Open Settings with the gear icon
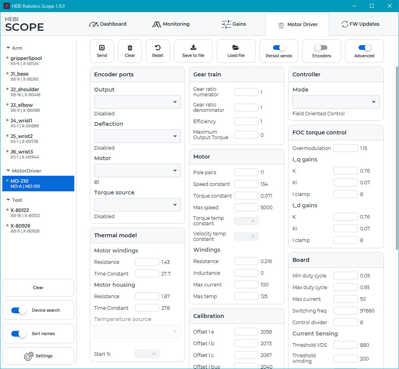The width and height of the screenshot is (399, 369). pyautogui.click(x=29, y=356)
